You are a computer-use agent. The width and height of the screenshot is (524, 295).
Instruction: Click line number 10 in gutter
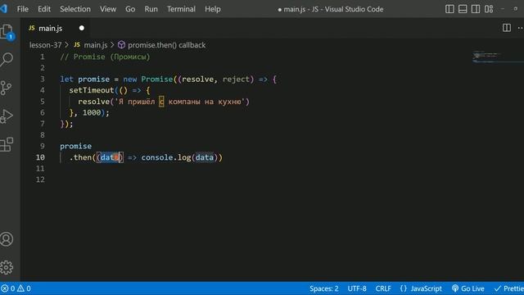point(40,157)
